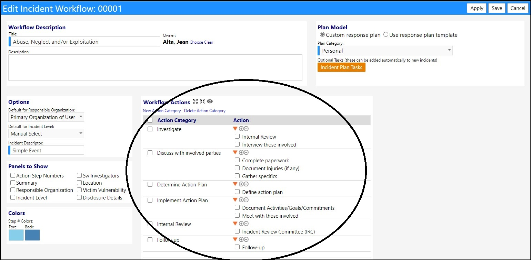Screen dimensions: 531x260
Task: Add action to Determine Action Plan
Action: pos(241,184)
